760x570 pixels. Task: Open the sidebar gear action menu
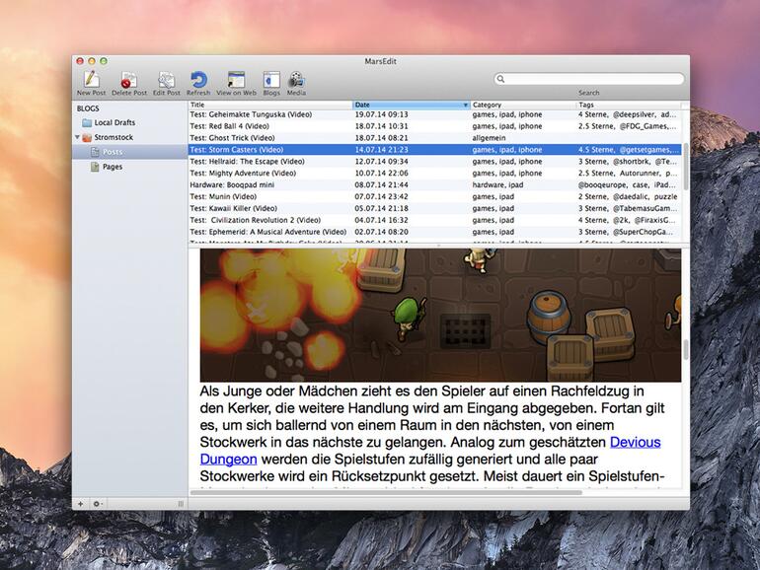tap(97, 504)
